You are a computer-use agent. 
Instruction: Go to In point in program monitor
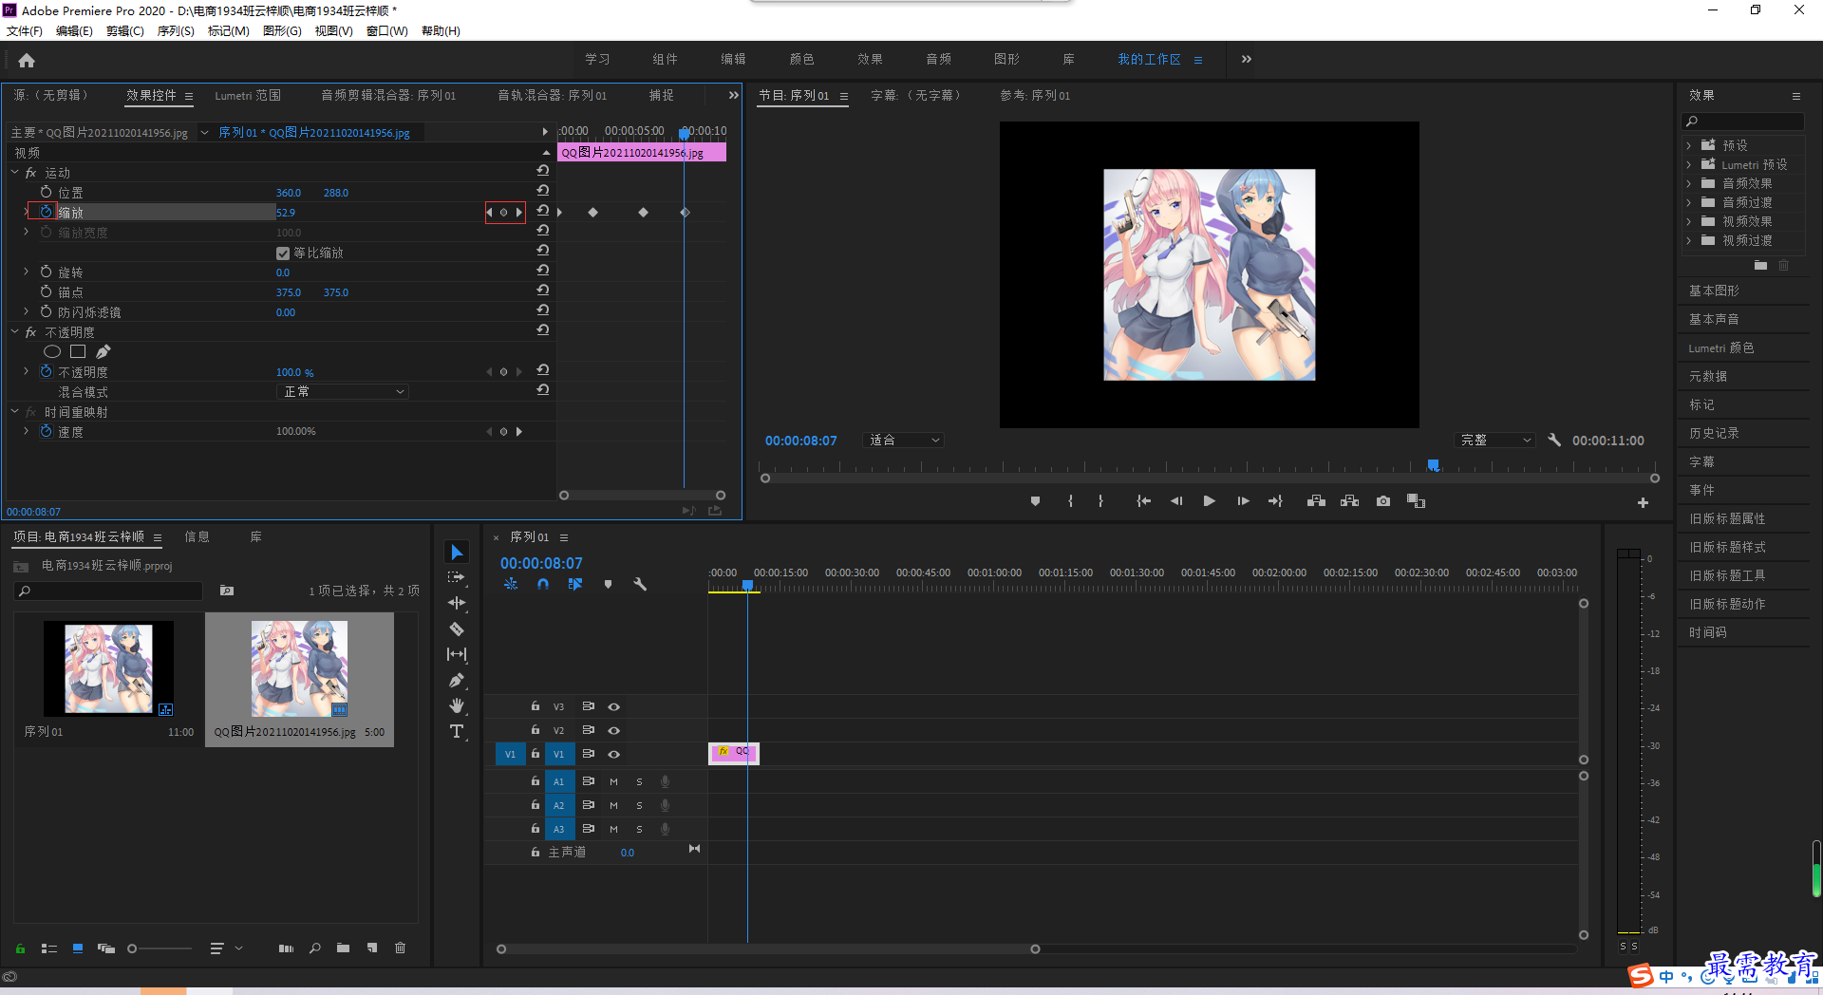coord(1143,501)
